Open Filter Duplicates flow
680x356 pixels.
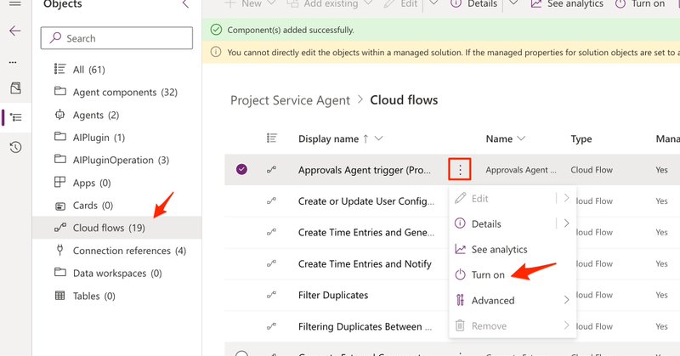point(333,295)
